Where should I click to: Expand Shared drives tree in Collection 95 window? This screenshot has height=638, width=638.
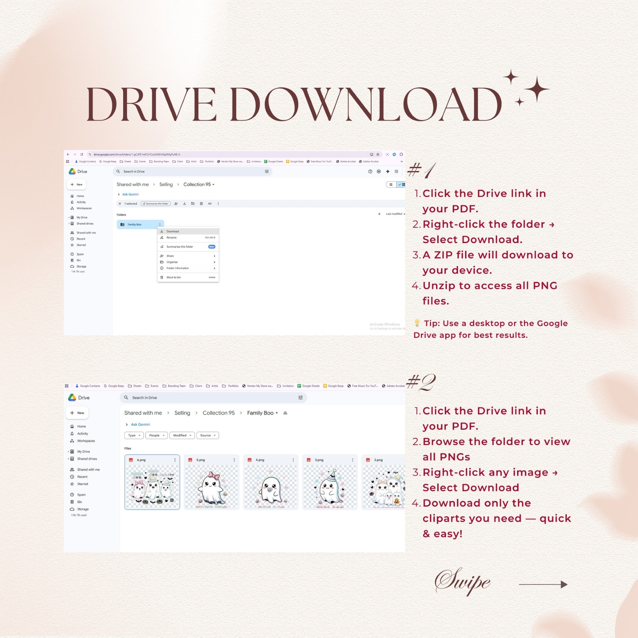(69, 224)
